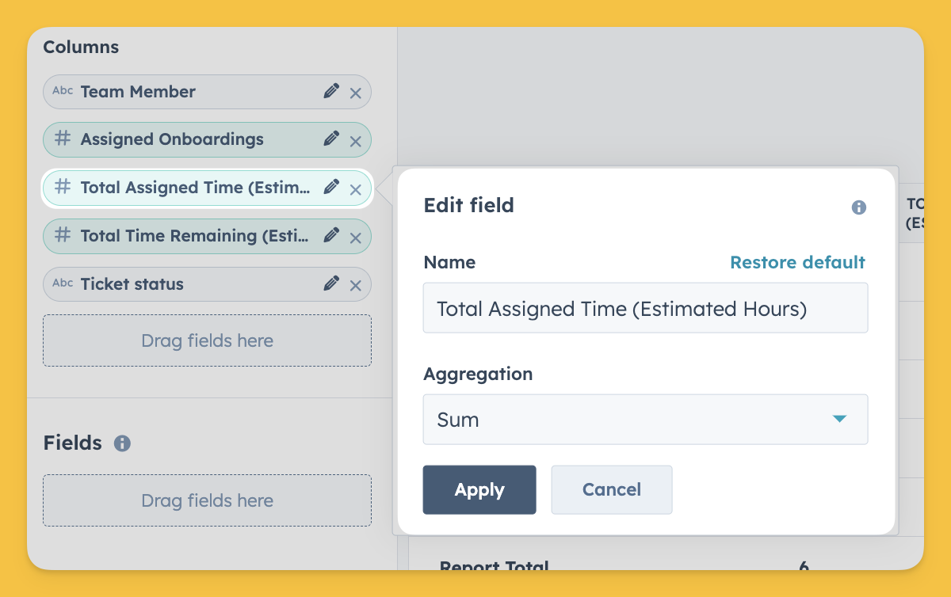Screen dimensions: 951x597
Task: Remove Total Assigned Time column
Action: coord(356,190)
